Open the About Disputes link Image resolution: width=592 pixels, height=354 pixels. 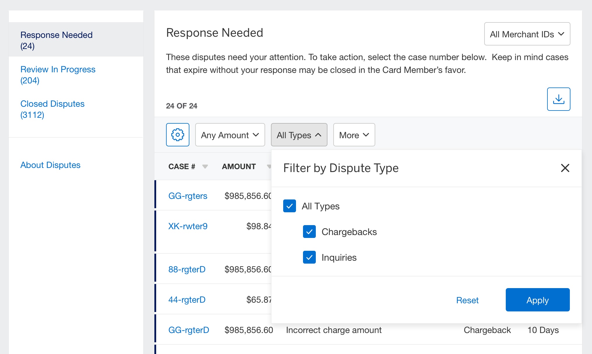coord(50,165)
